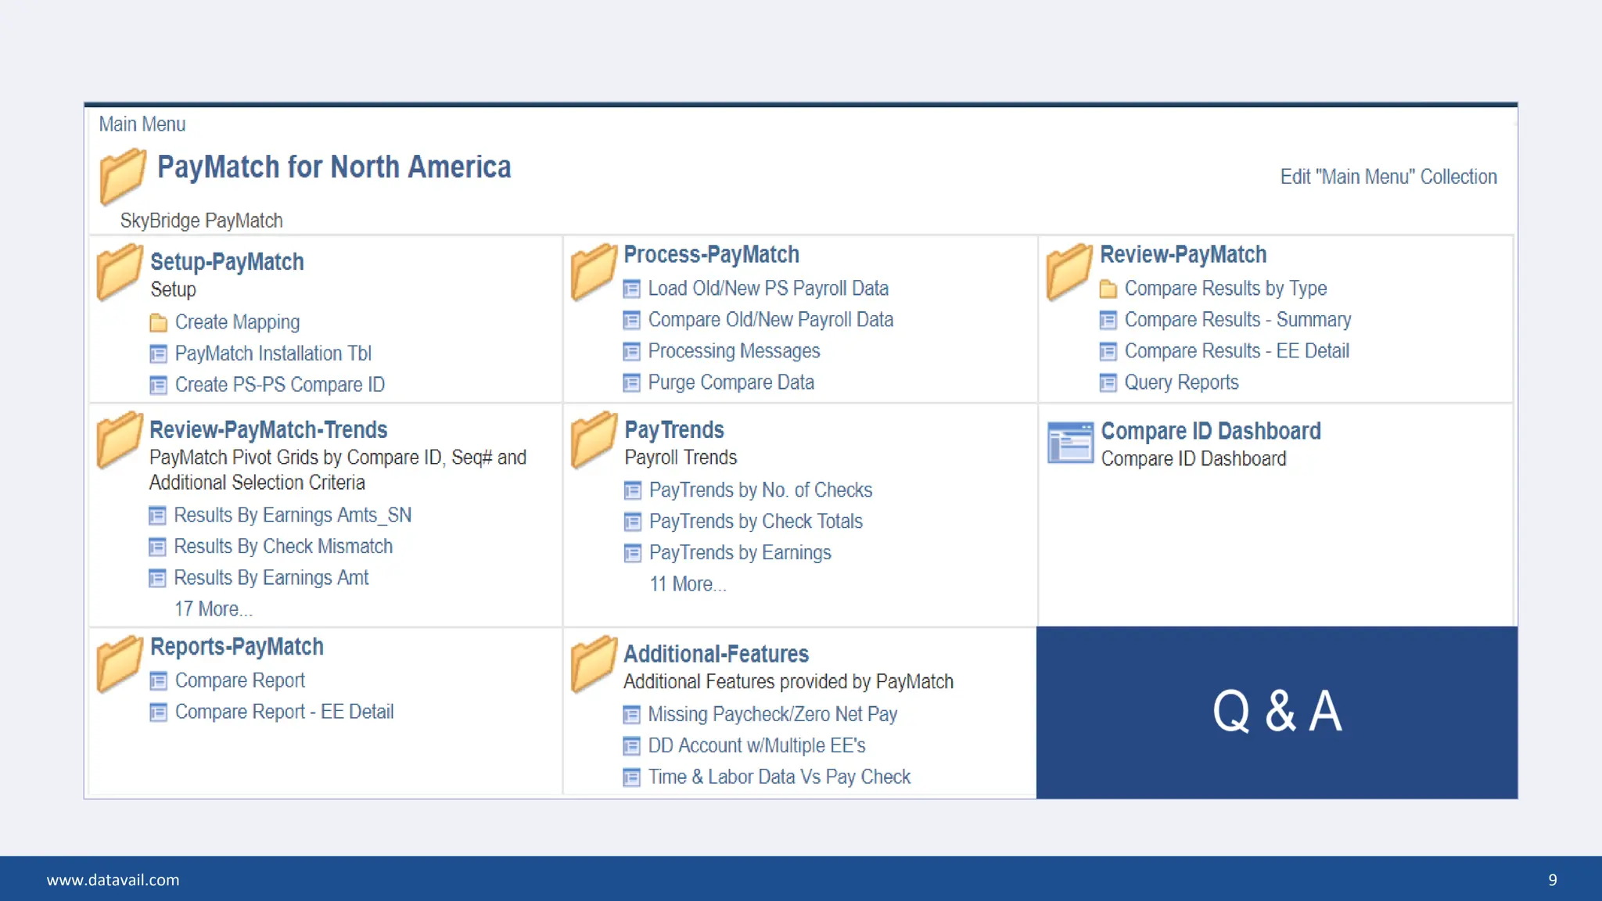Click the Additional-Features folder icon
Viewport: 1602px width, 901px height.
[x=594, y=663]
